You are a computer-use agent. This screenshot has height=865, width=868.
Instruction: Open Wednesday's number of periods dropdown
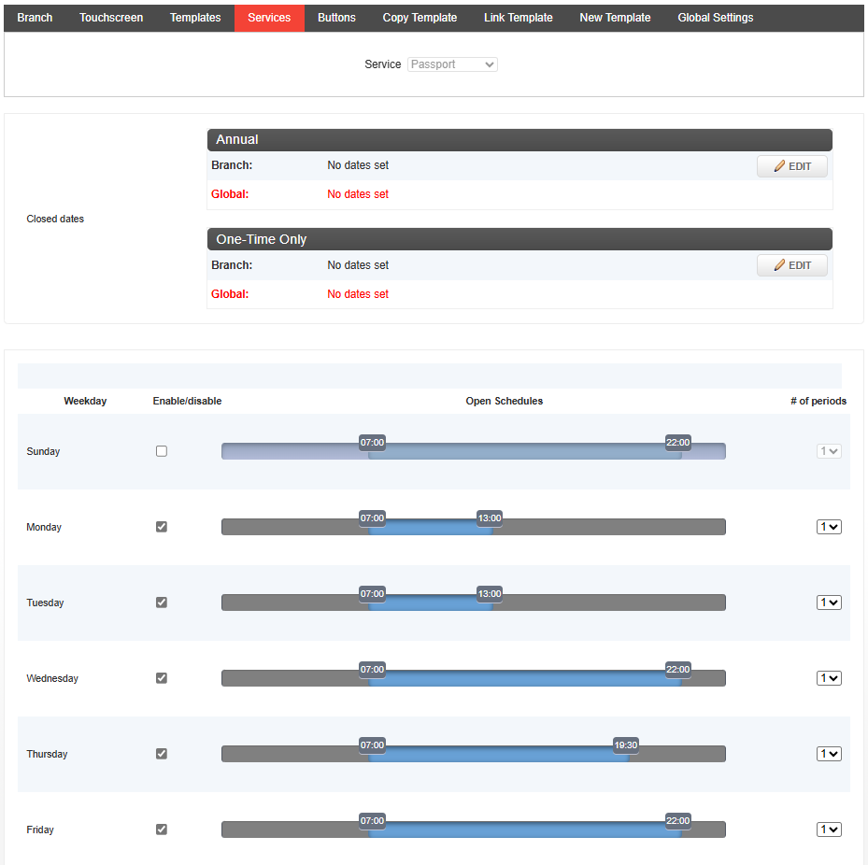pos(829,678)
